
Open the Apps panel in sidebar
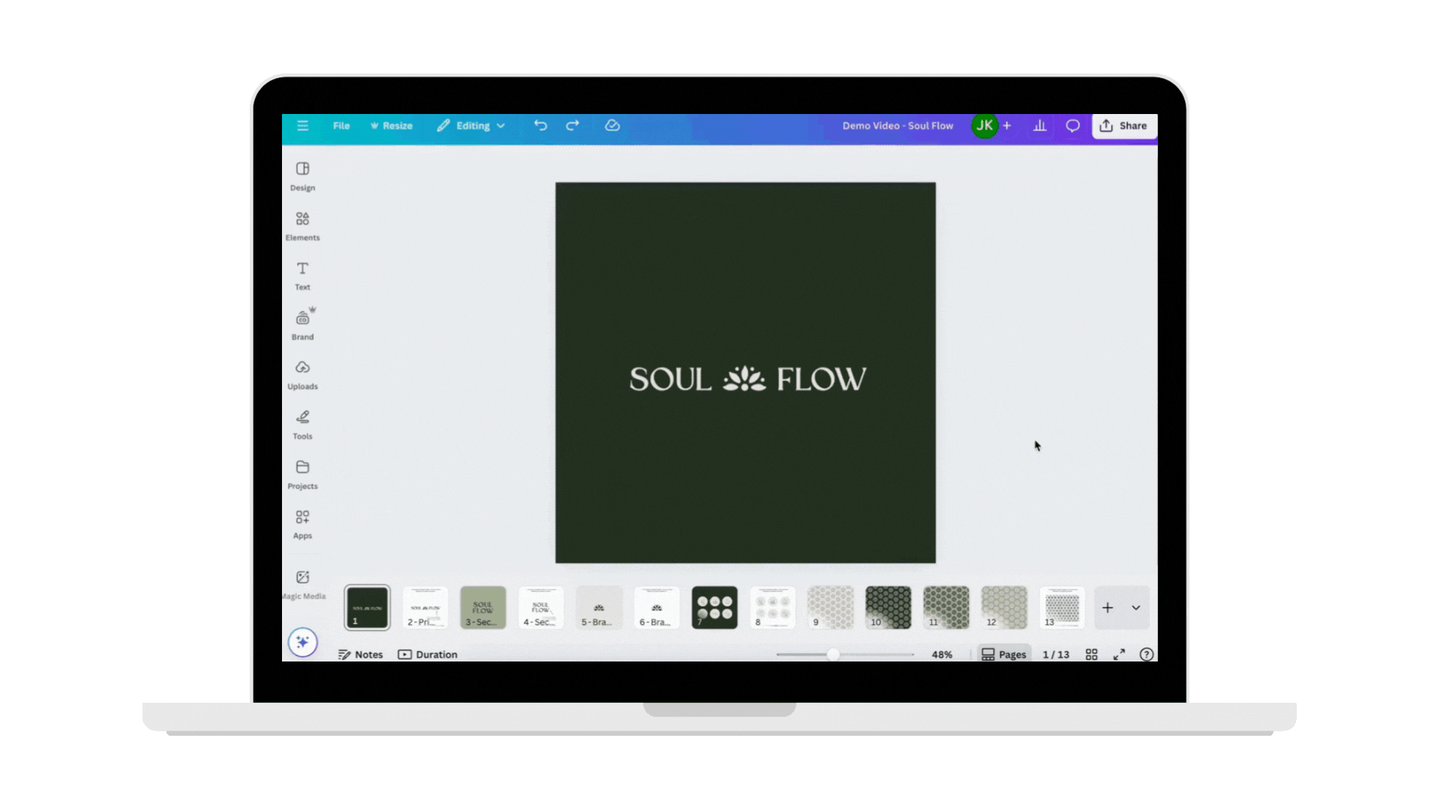(x=302, y=523)
